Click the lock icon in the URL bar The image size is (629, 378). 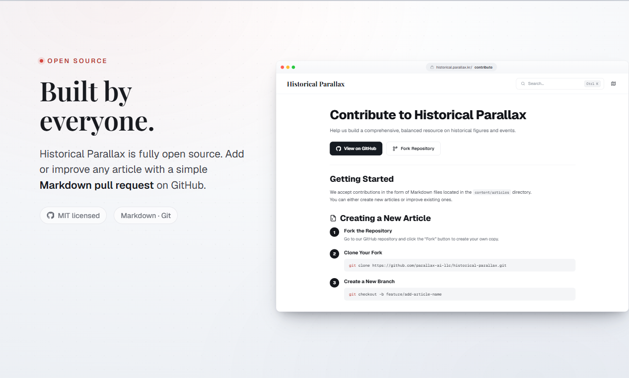432,67
